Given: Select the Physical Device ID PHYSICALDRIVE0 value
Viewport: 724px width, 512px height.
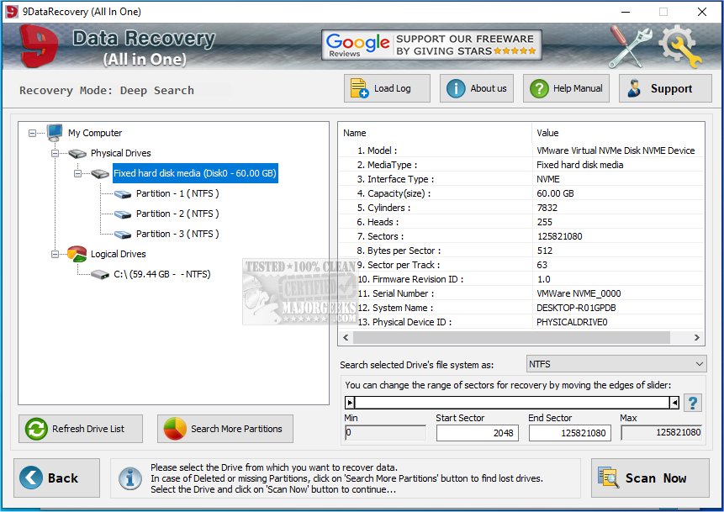Looking at the screenshot, I should pos(572,322).
